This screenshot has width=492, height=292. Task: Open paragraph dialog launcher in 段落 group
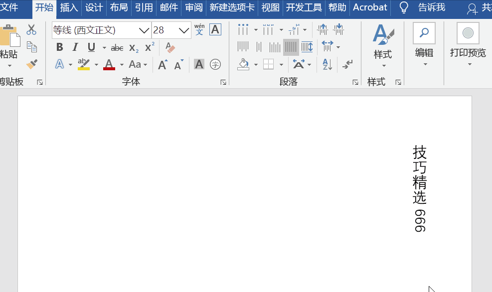355,82
